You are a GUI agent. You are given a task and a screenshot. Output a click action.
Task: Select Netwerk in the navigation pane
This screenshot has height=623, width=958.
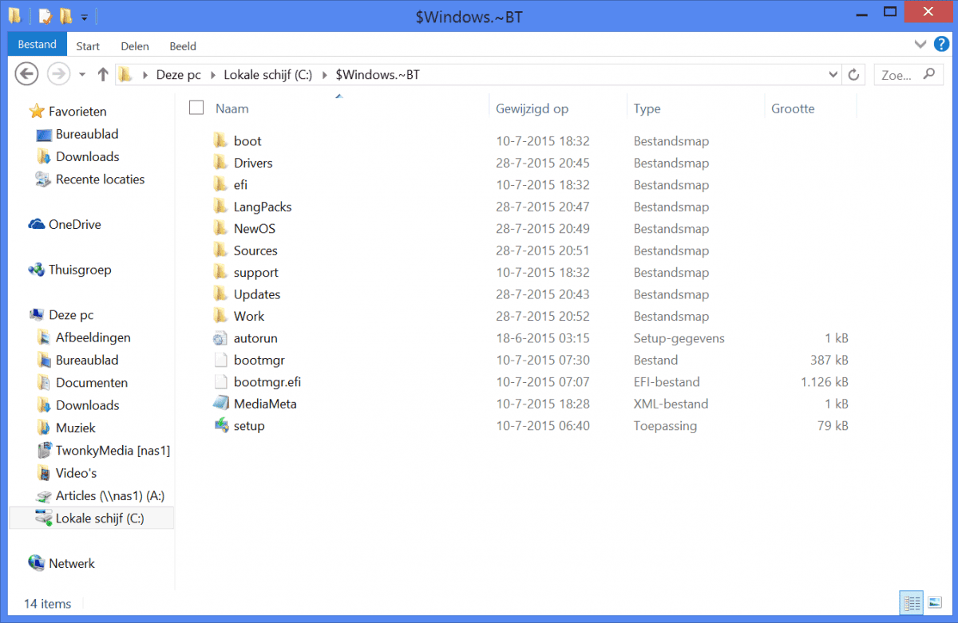tap(71, 563)
